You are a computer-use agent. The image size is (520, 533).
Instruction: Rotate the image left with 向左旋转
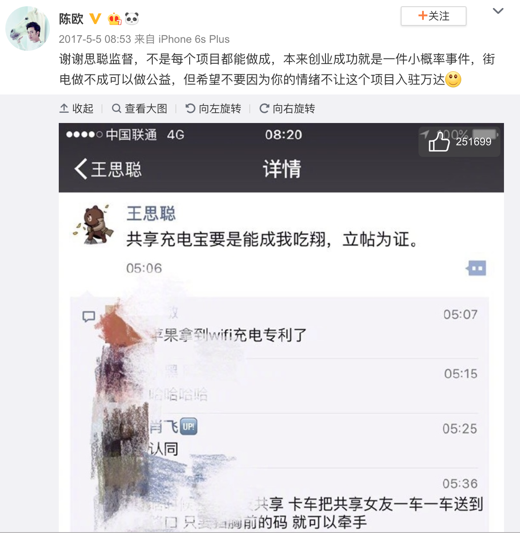[213, 108]
